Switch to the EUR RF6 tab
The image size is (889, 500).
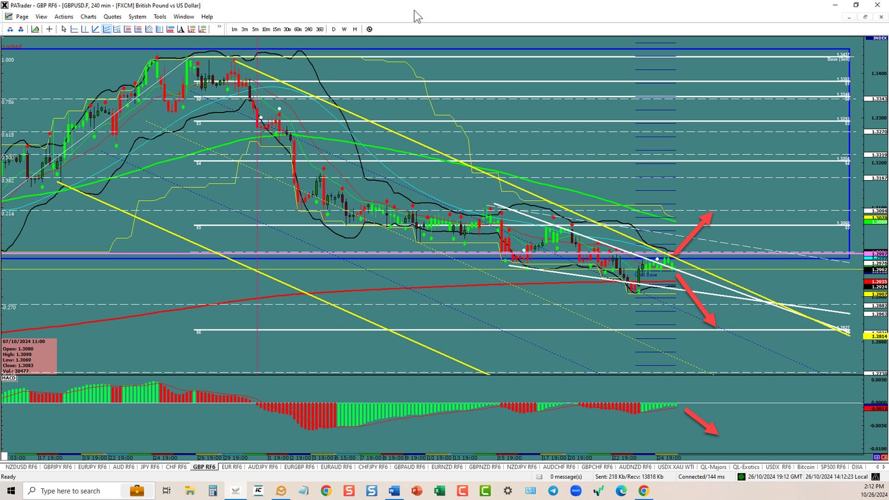click(232, 467)
